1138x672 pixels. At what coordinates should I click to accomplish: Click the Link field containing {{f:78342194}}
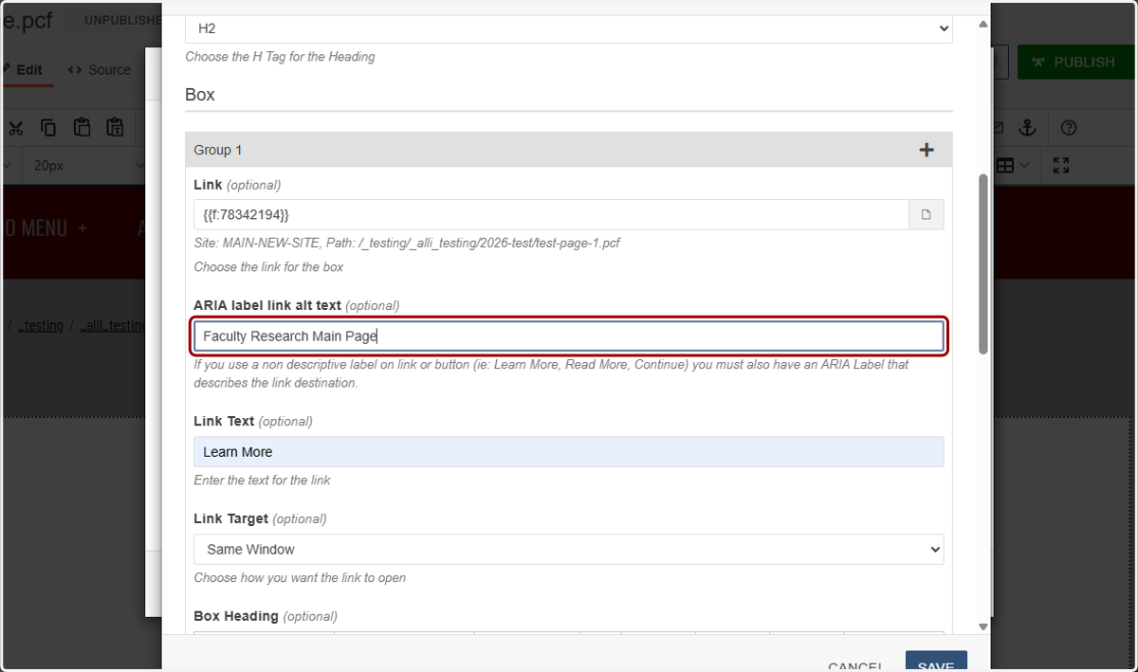(x=551, y=214)
